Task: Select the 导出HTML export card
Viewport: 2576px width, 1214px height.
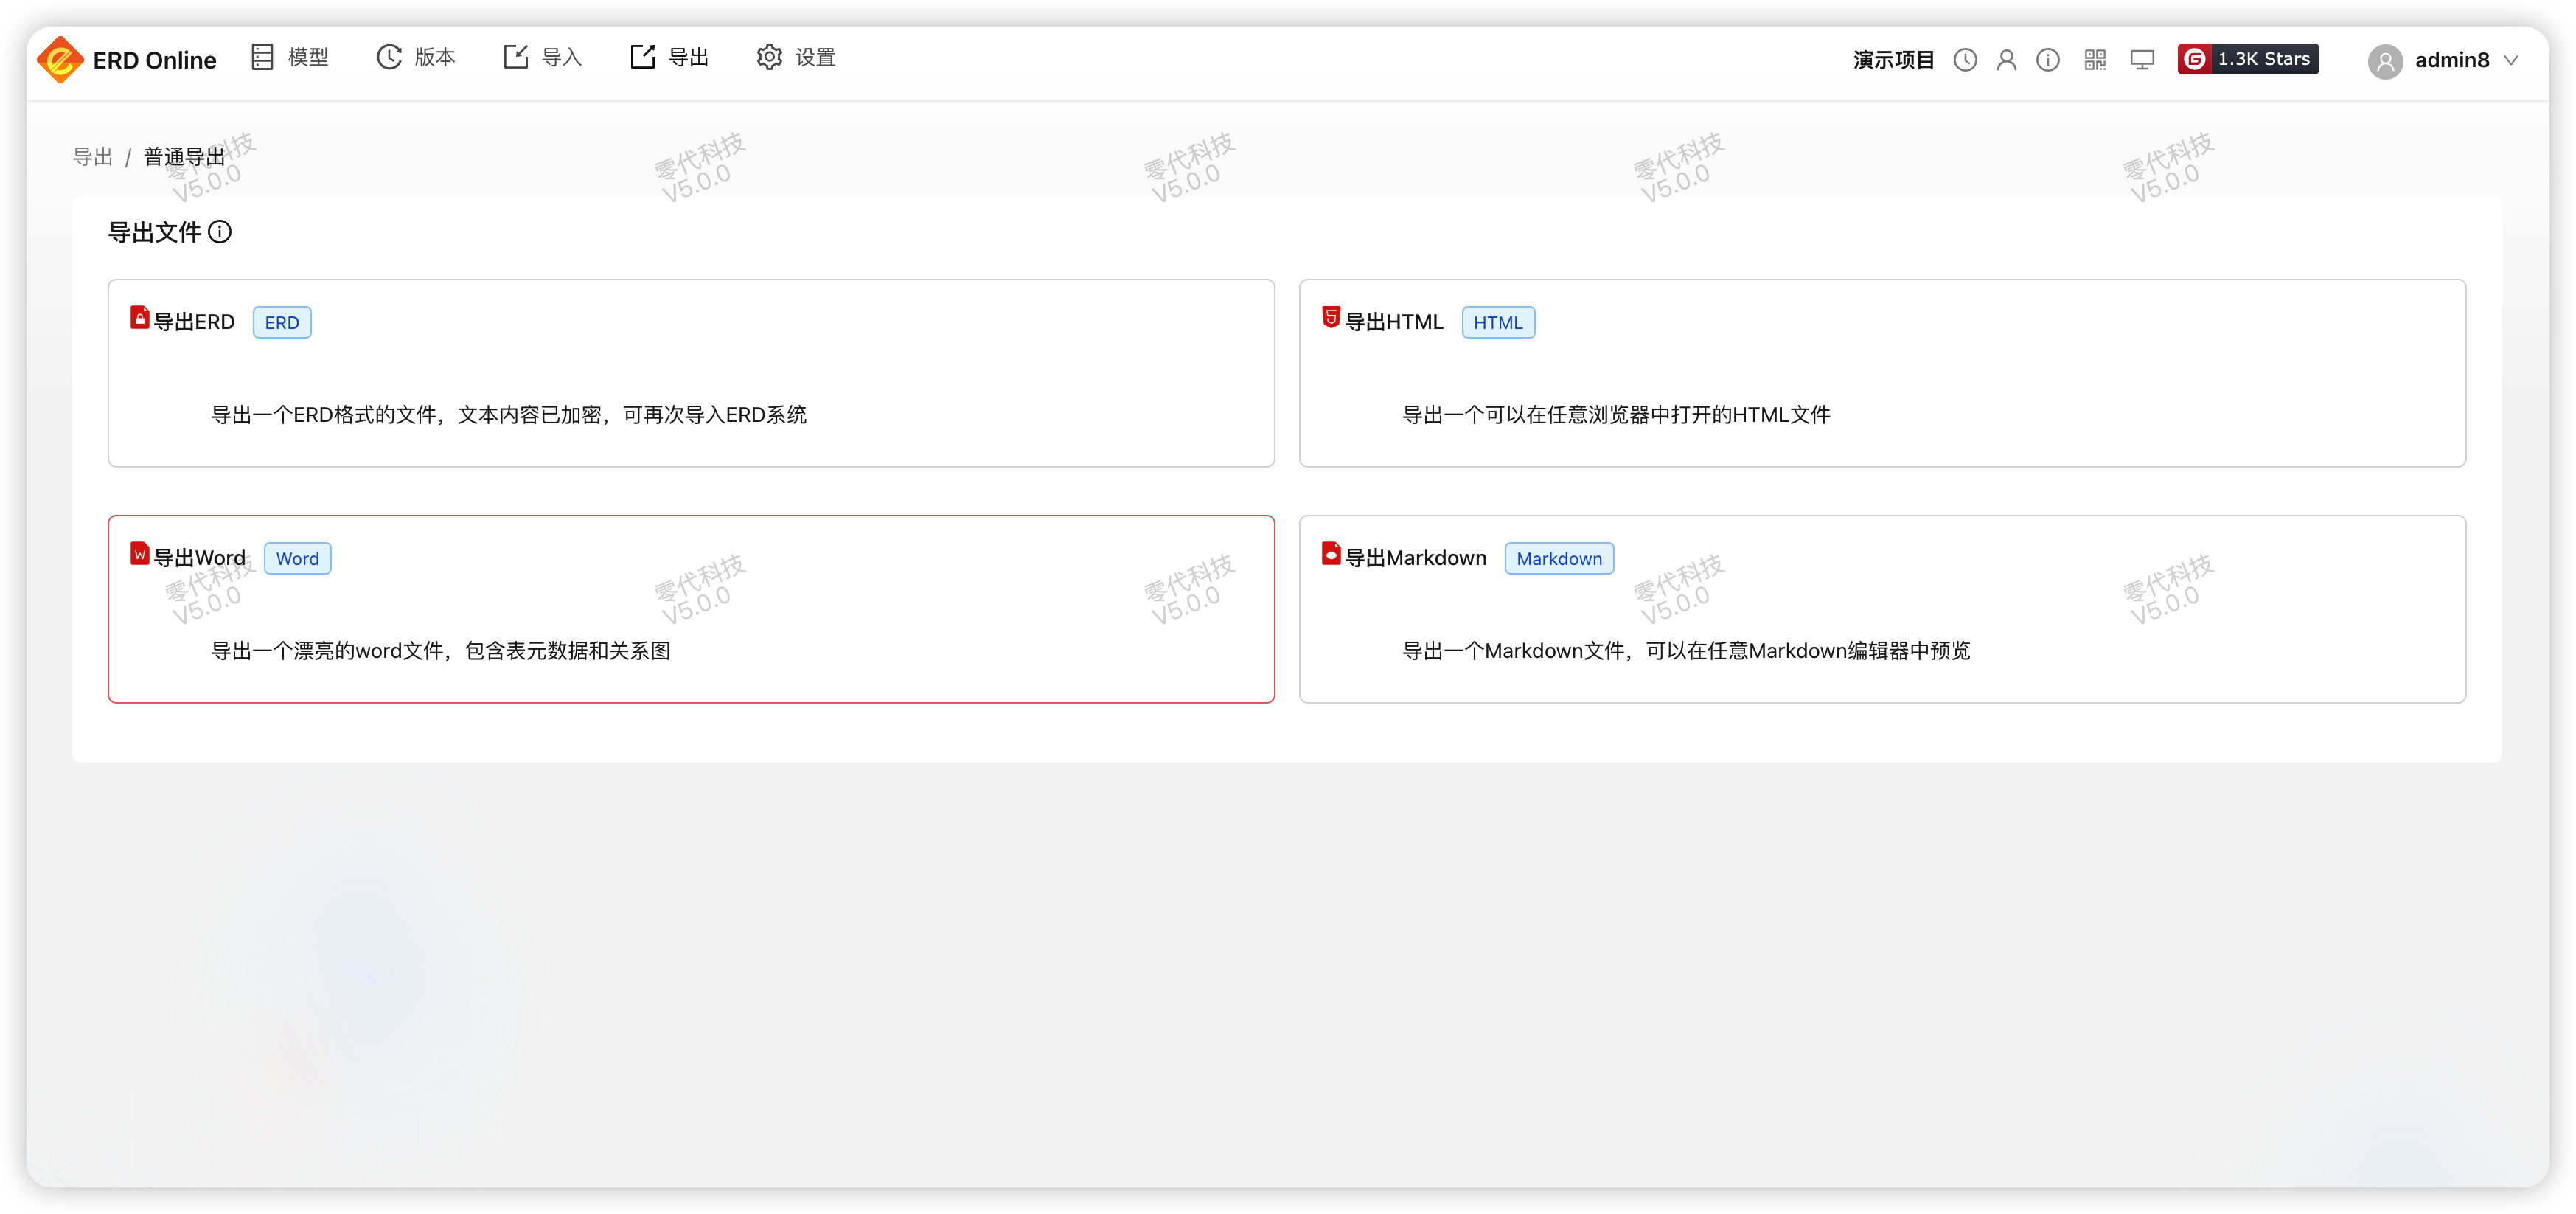Action: pyautogui.click(x=1882, y=373)
